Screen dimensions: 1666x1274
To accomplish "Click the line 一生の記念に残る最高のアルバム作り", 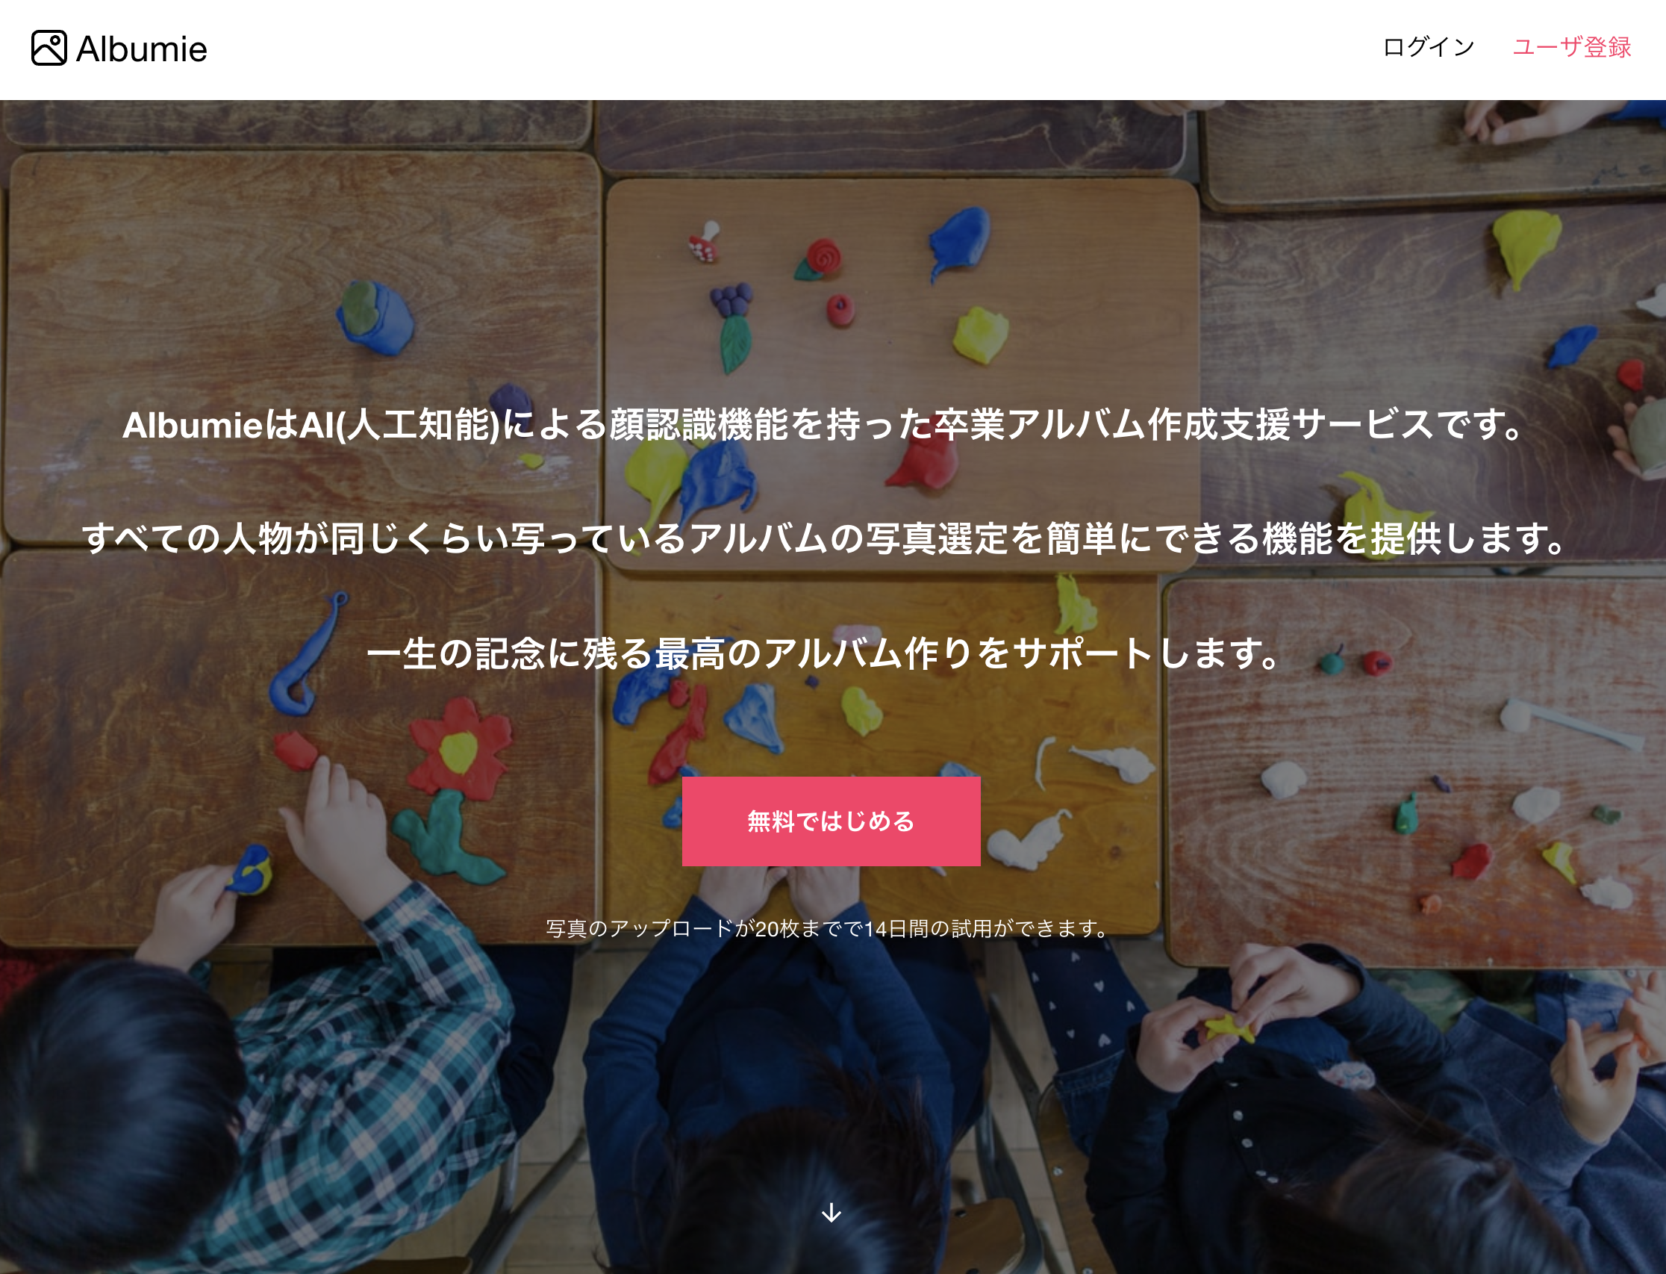I will [823, 653].
